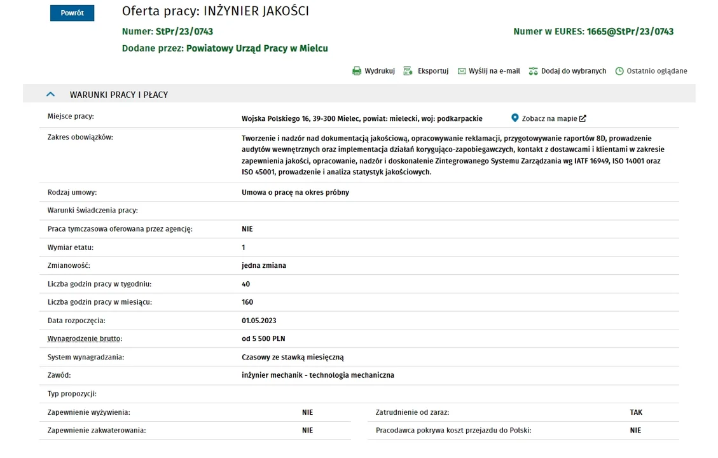Click the Powrót button
Viewport: 718px width, 458px height.
coord(72,13)
